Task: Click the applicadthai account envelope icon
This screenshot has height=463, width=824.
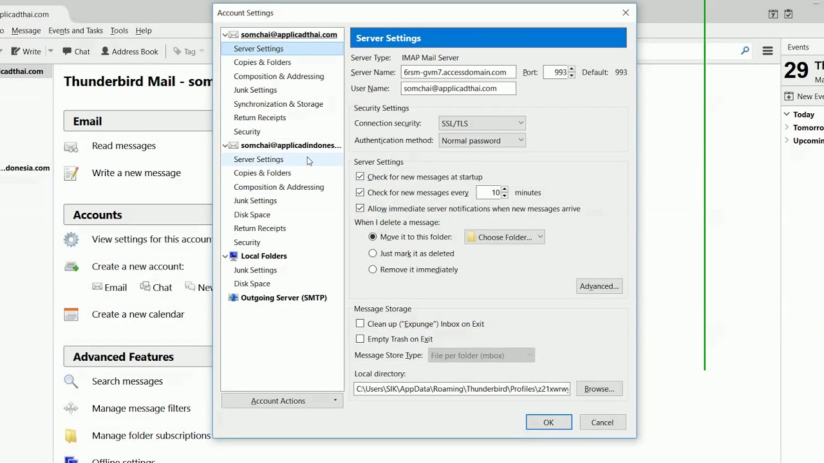Action: click(234, 35)
